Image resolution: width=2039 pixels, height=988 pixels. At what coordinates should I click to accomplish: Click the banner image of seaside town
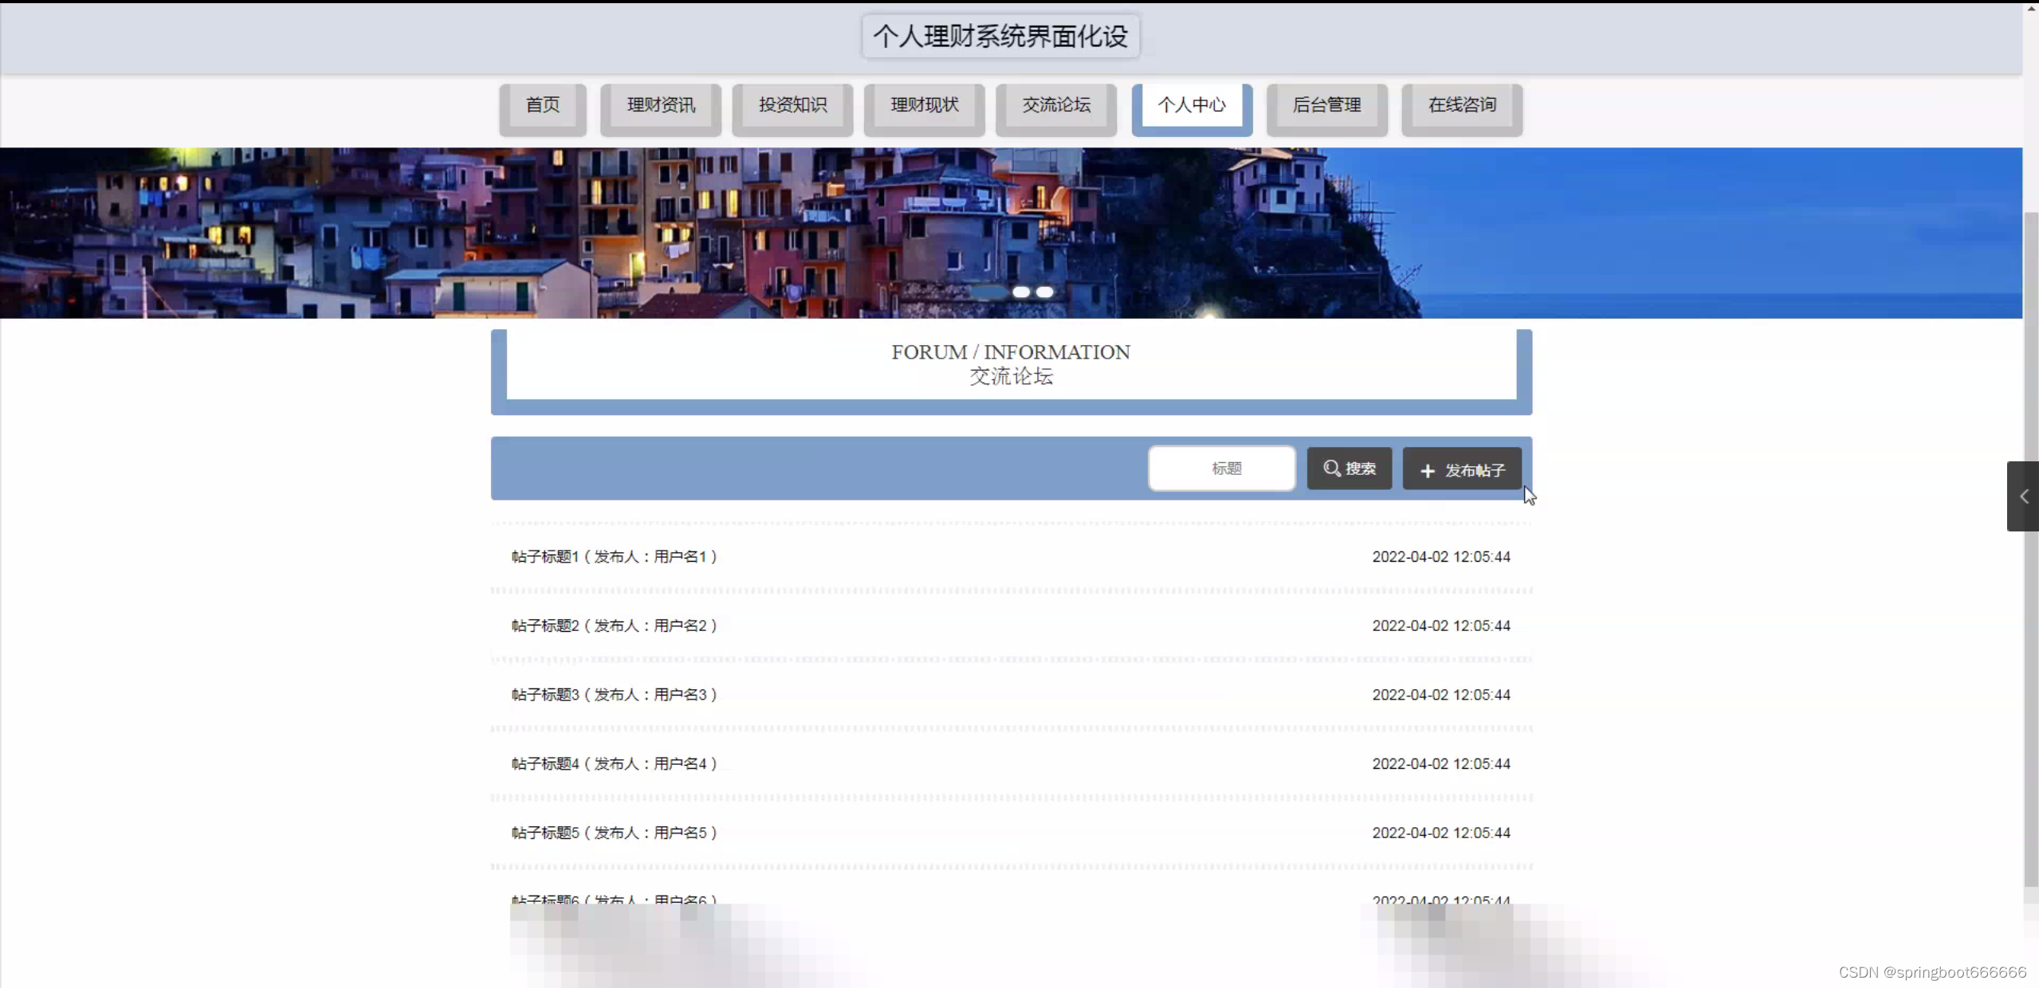tap(558, 231)
